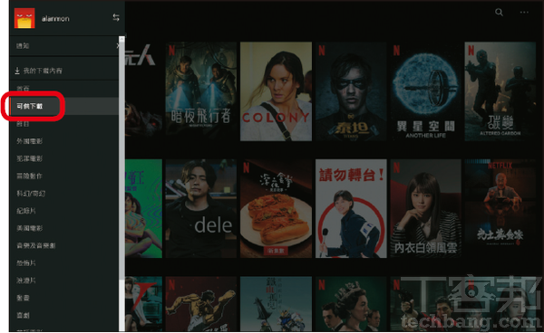Open 異星空間 Another Life poster

coord(426,91)
